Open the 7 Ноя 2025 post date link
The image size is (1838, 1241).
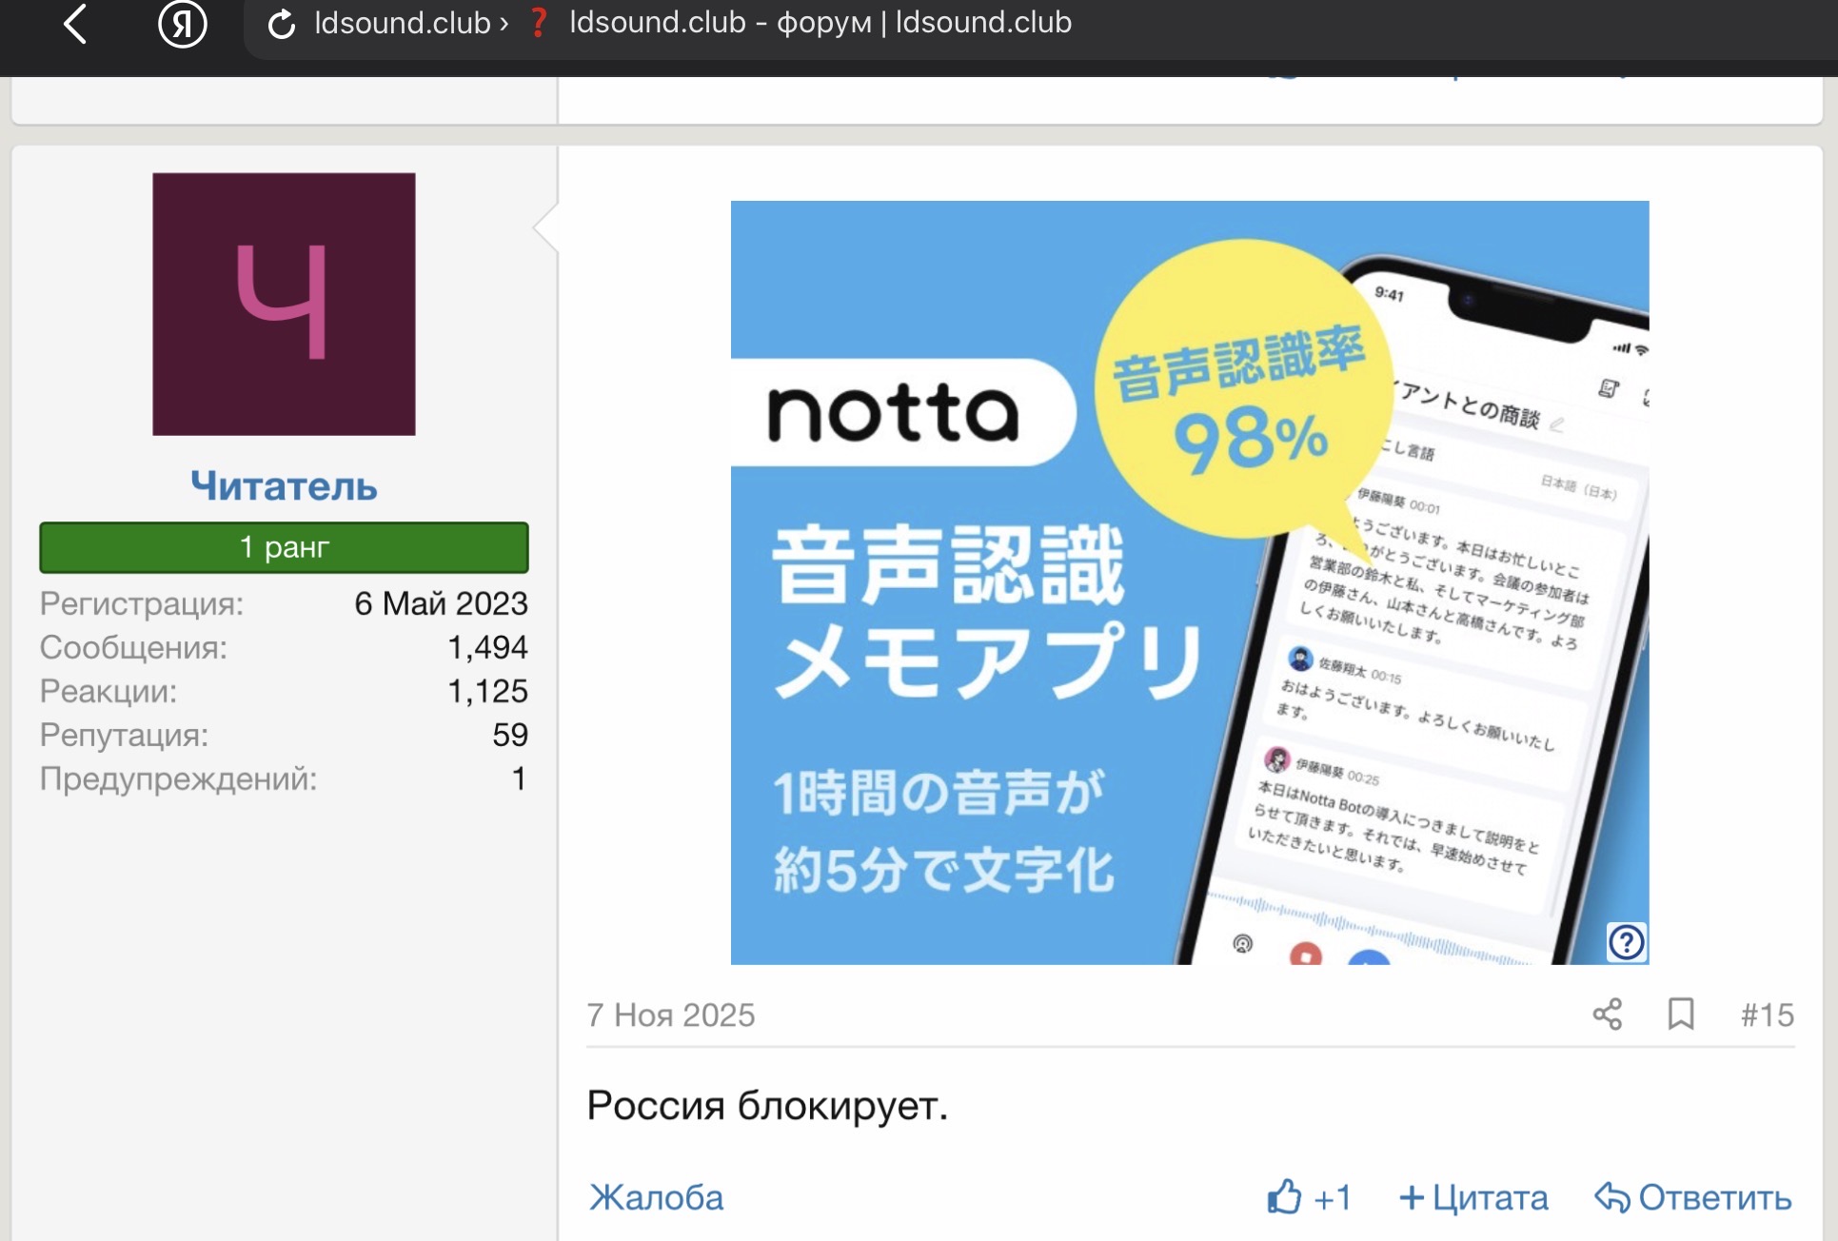(671, 1015)
